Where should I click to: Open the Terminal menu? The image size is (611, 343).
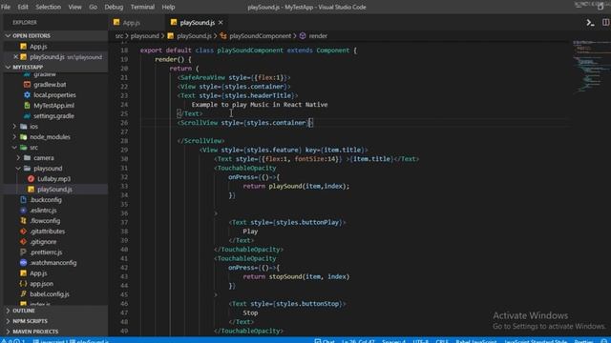(x=142, y=7)
